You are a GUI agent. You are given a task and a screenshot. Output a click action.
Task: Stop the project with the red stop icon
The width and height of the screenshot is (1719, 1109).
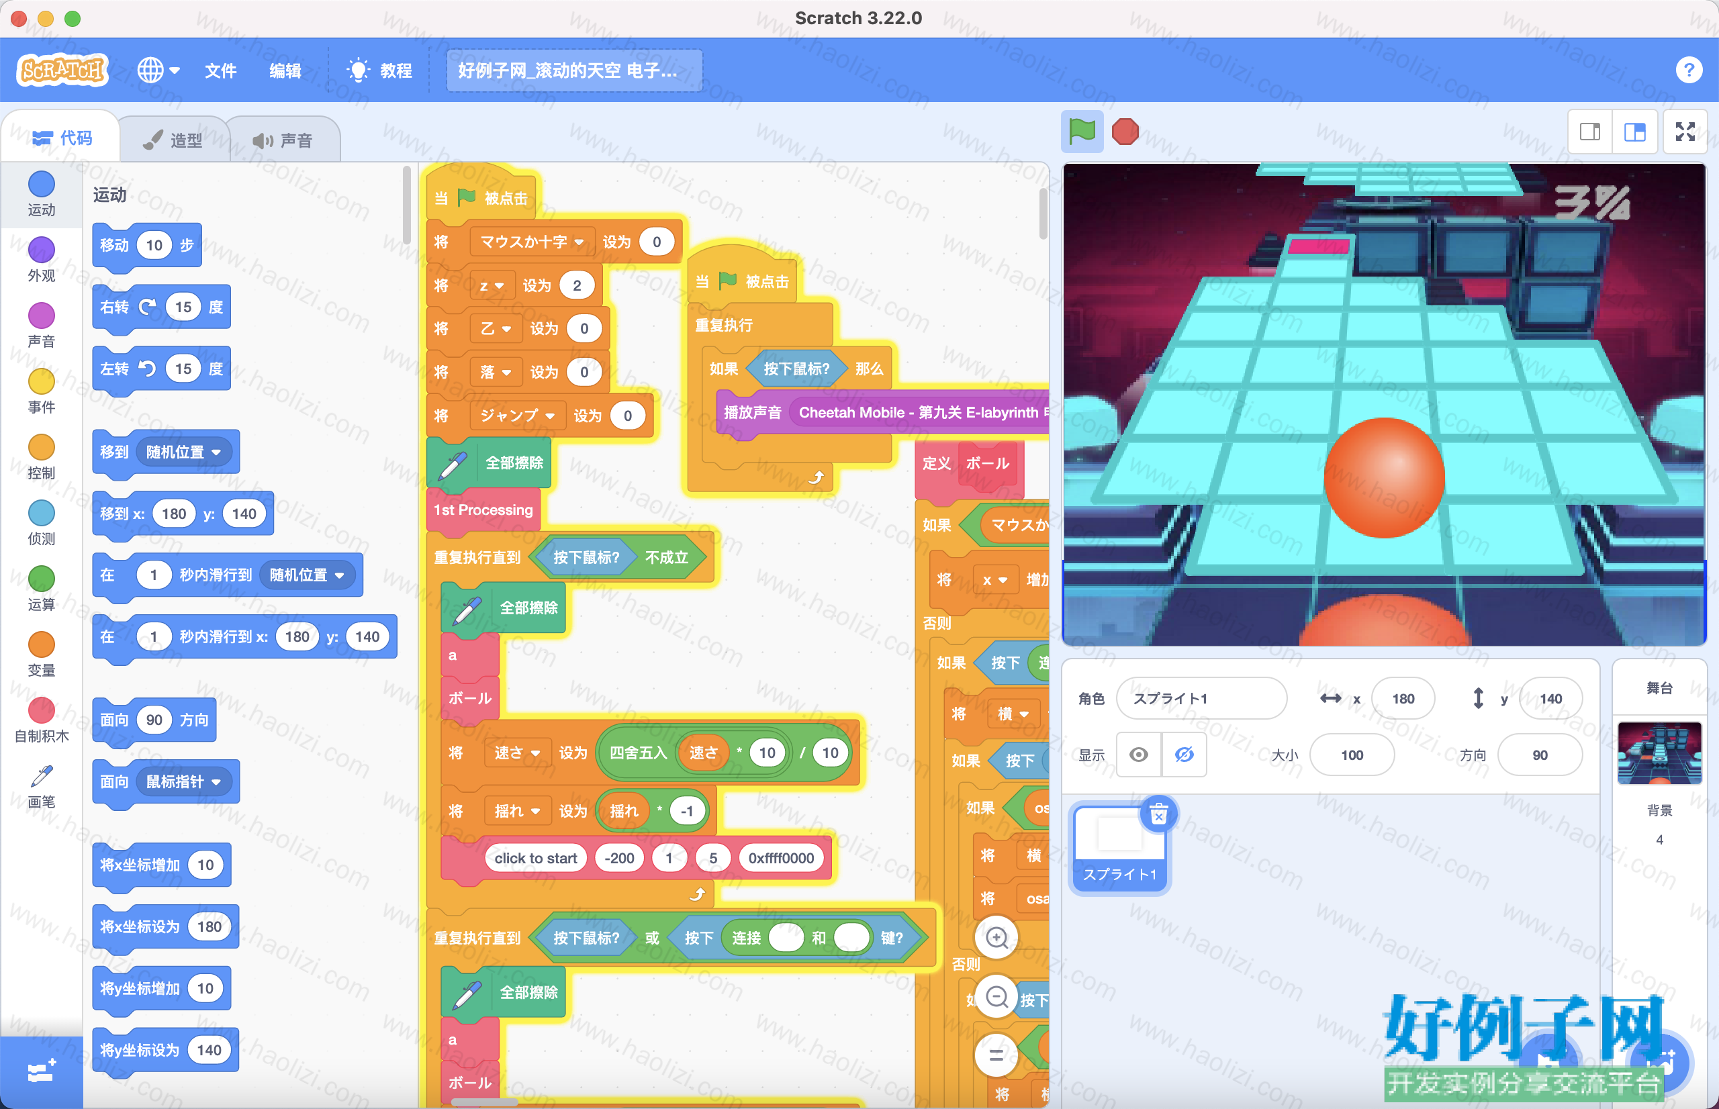point(1125,132)
